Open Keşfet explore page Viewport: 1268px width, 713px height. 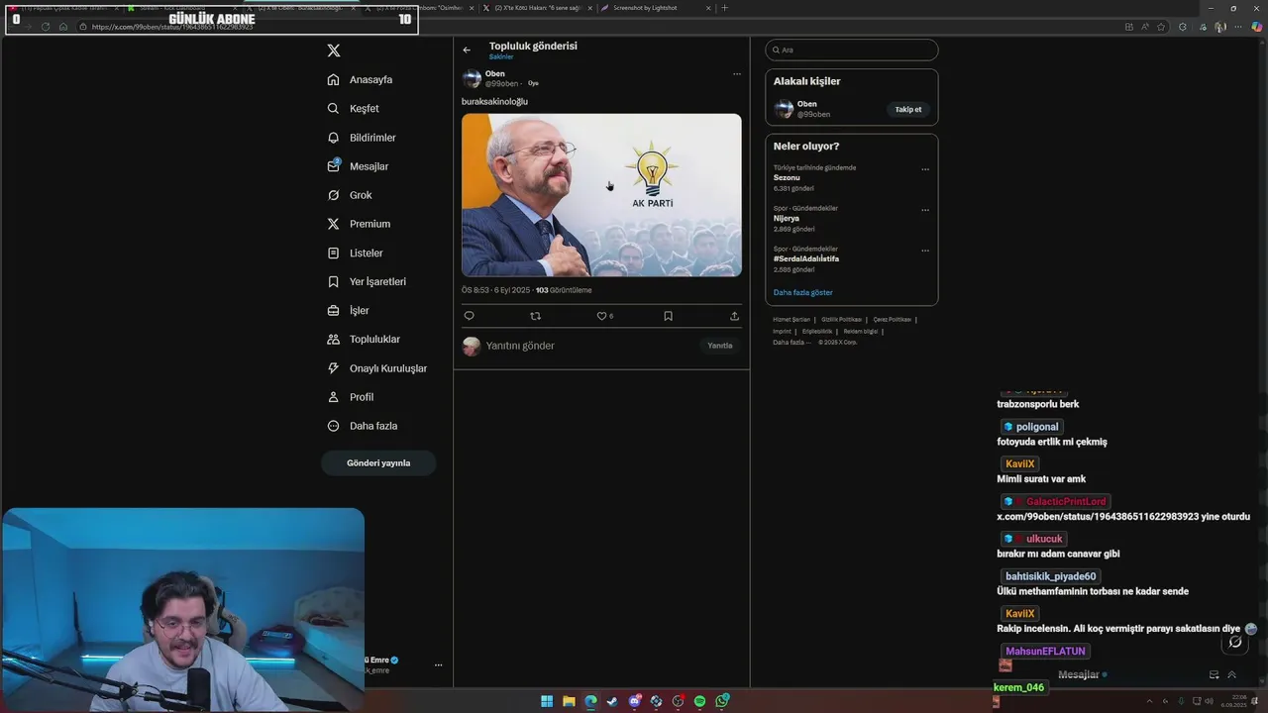pyautogui.click(x=353, y=108)
